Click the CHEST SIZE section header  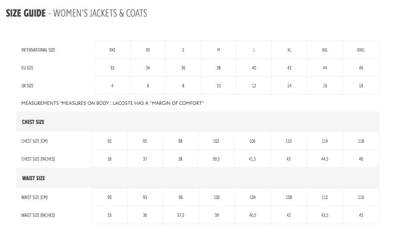click(33, 122)
